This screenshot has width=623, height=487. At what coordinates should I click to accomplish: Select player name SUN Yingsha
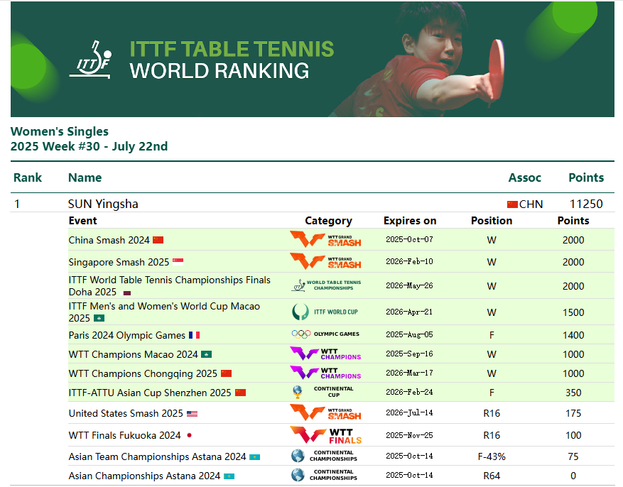point(103,204)
